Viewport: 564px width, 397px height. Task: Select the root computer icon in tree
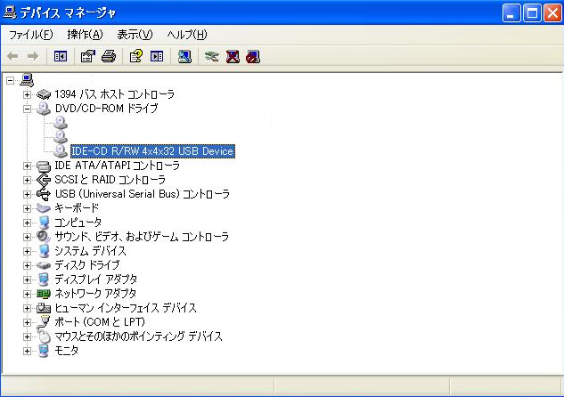pos(27,80)
